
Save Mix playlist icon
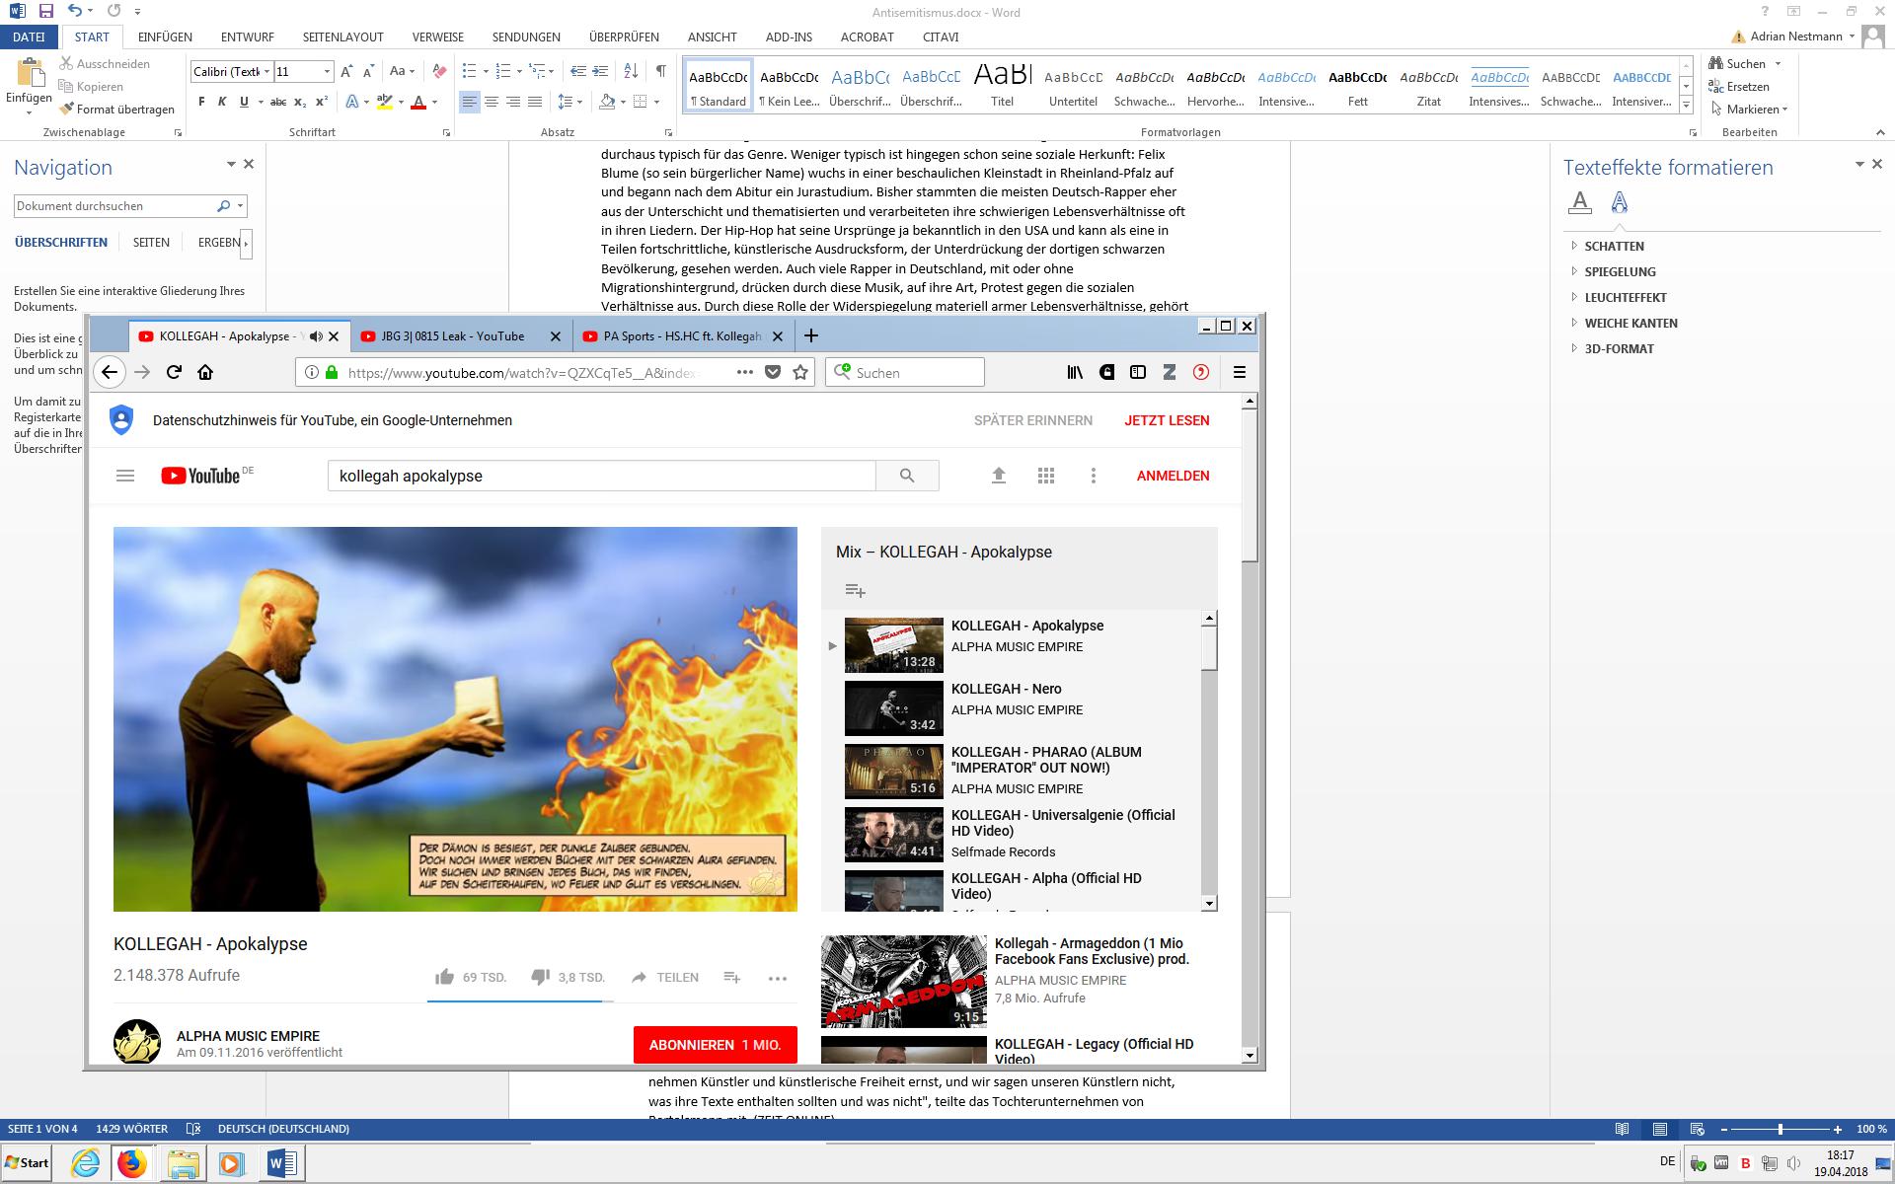coord(855,590)
